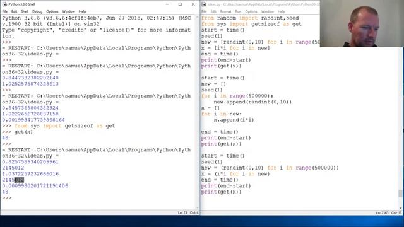Image resolution: width=404 pixels, height=227 pixels.
Task: Minimize the Python Shell window
Action: [x=167, y=4]
